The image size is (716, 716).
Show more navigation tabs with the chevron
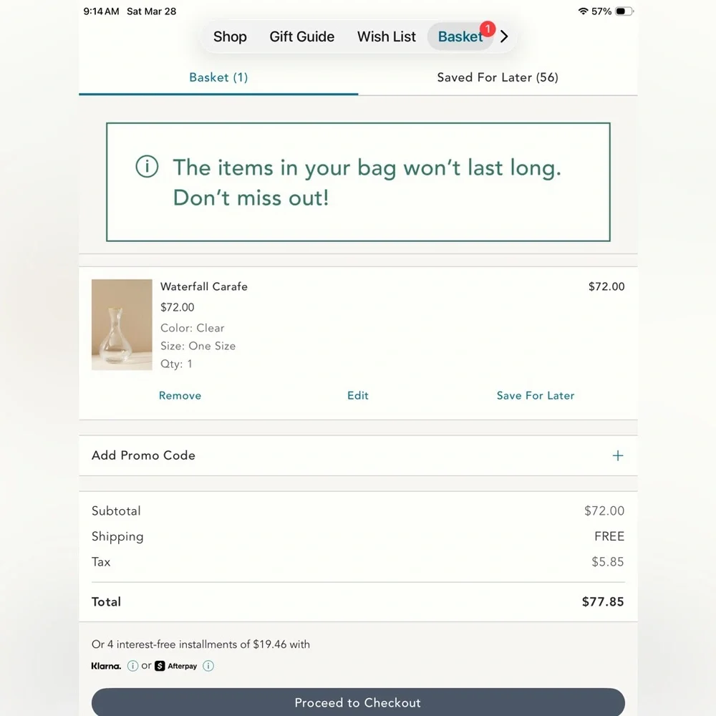point(504,37)
